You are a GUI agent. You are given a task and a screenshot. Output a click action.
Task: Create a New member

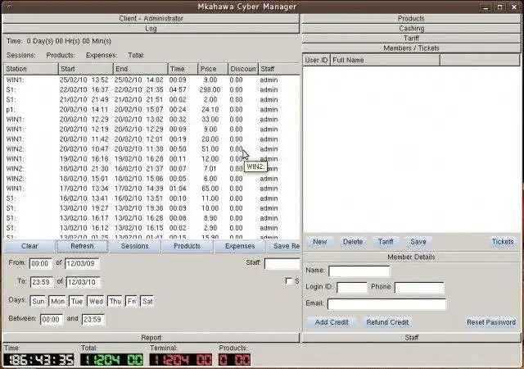click(x=320, y=242)
